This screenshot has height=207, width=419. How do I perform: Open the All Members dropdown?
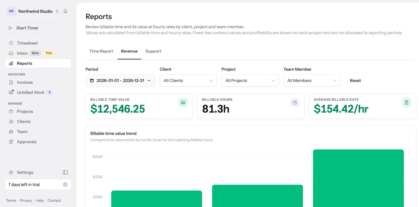pyautogui.click(x=312, y=80)
